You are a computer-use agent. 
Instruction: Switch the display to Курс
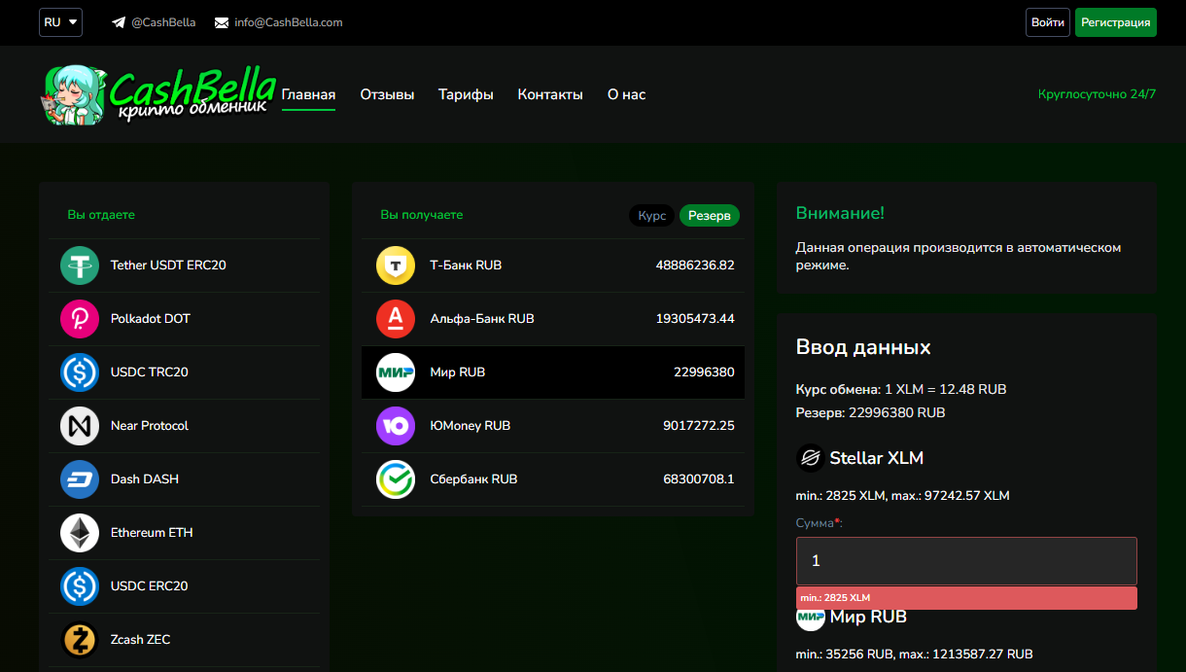click(x=652, y=216)
